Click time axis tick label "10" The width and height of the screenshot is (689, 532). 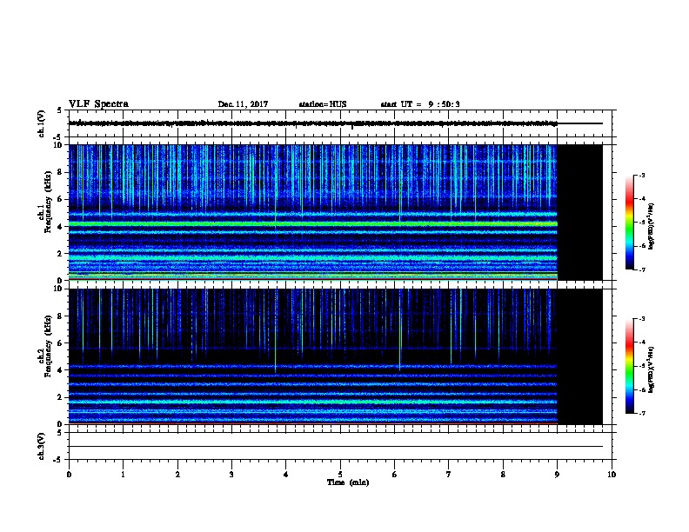[x=612, y=474]
